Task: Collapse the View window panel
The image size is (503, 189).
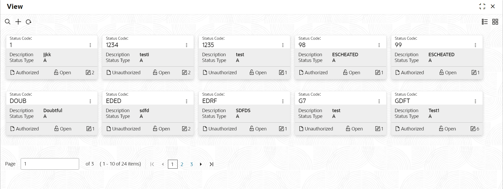Action: [482, 6]
